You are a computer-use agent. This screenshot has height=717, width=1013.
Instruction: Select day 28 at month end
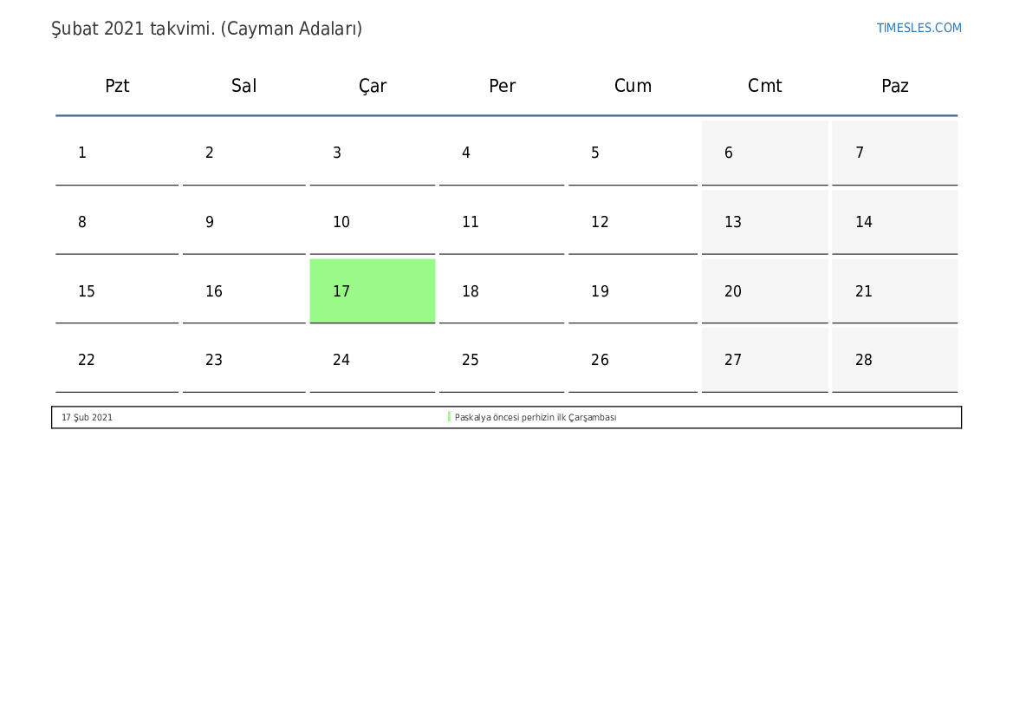pos(895,360)
